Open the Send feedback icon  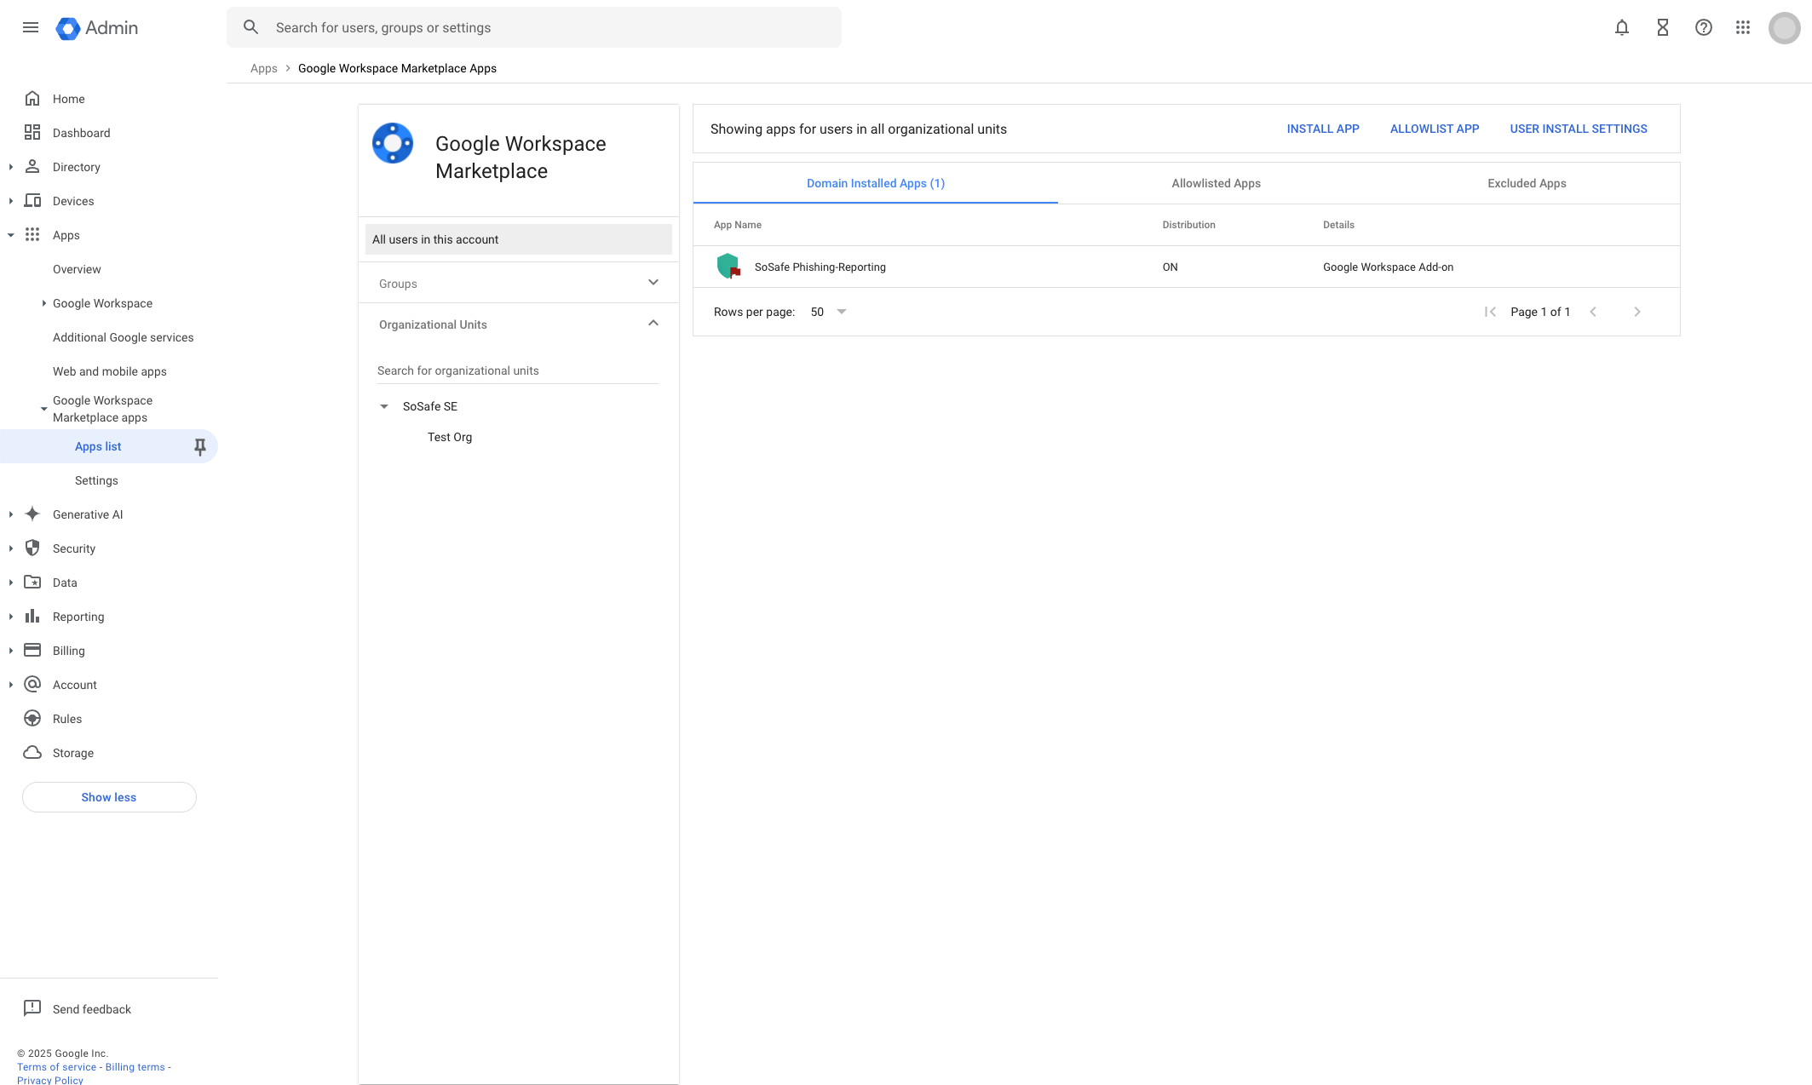tap(32, 1008)
